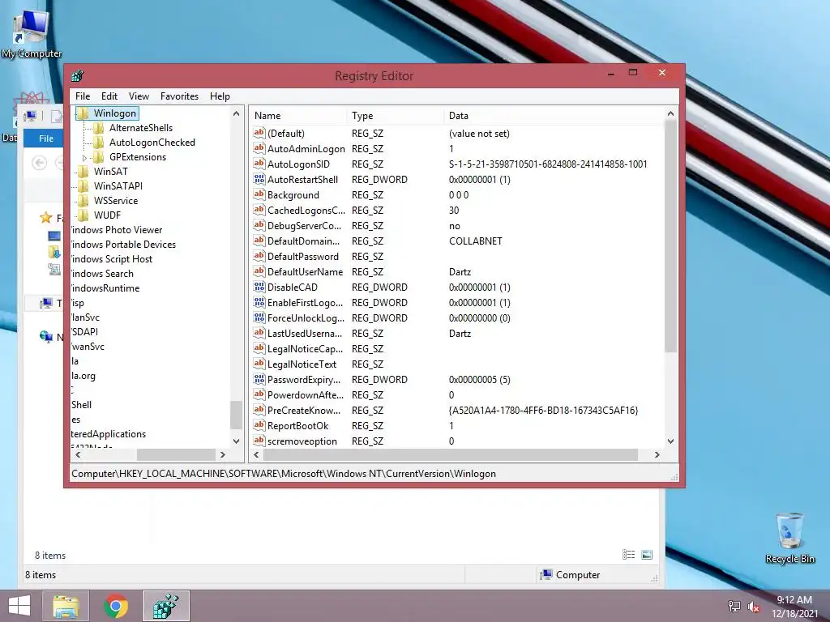
Task: Open the Edit menu
Action: click(x=109, y=96)
